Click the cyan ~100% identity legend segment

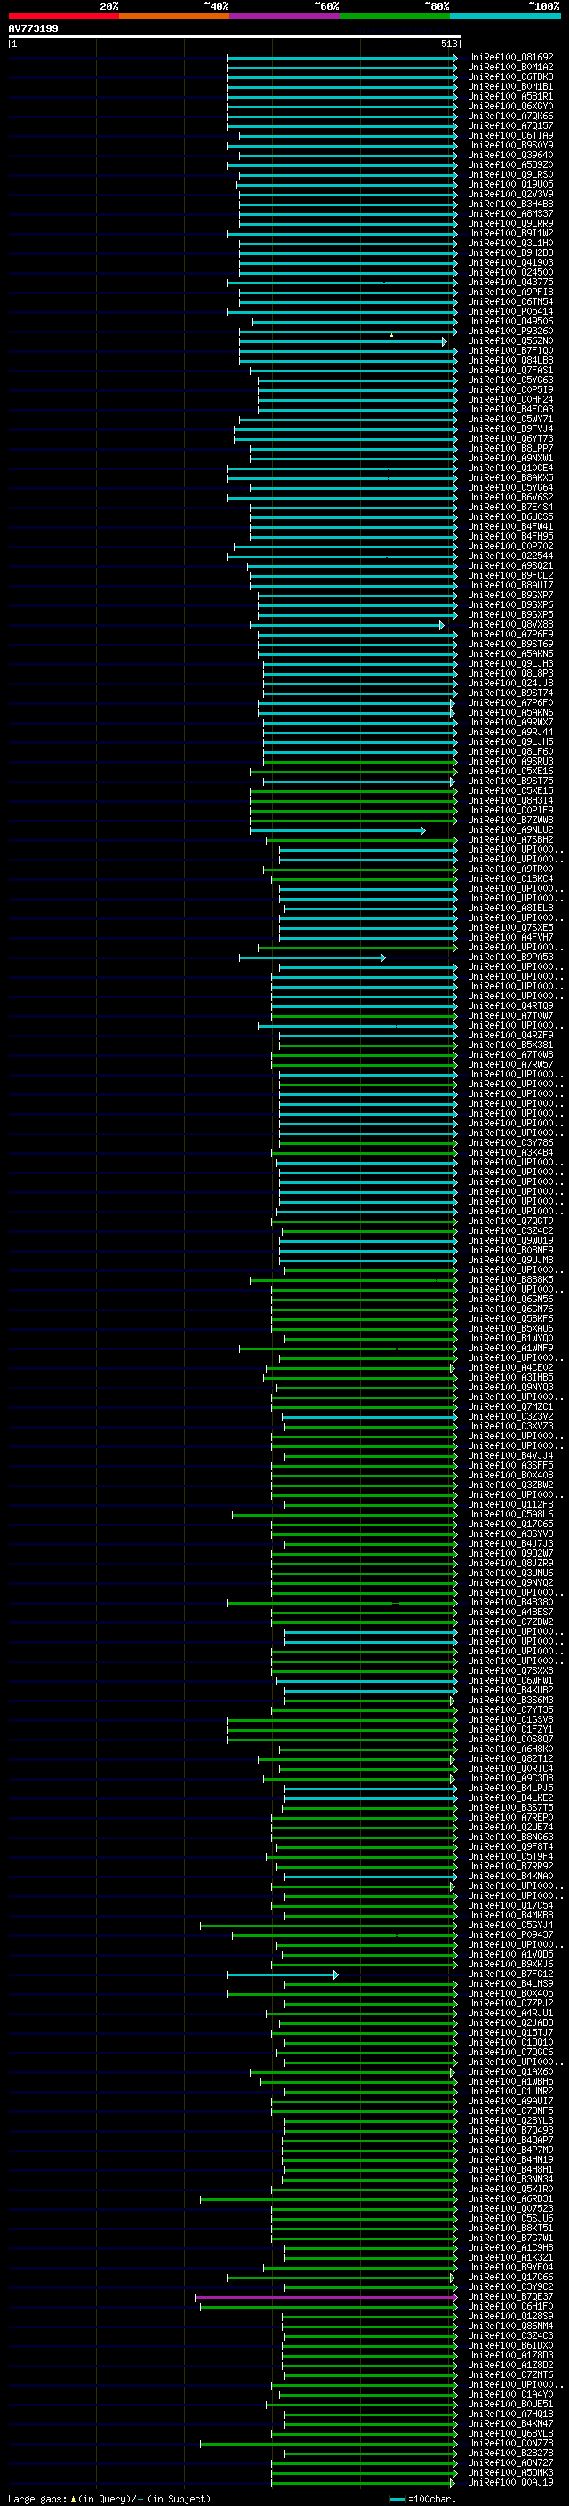point(505,16)
